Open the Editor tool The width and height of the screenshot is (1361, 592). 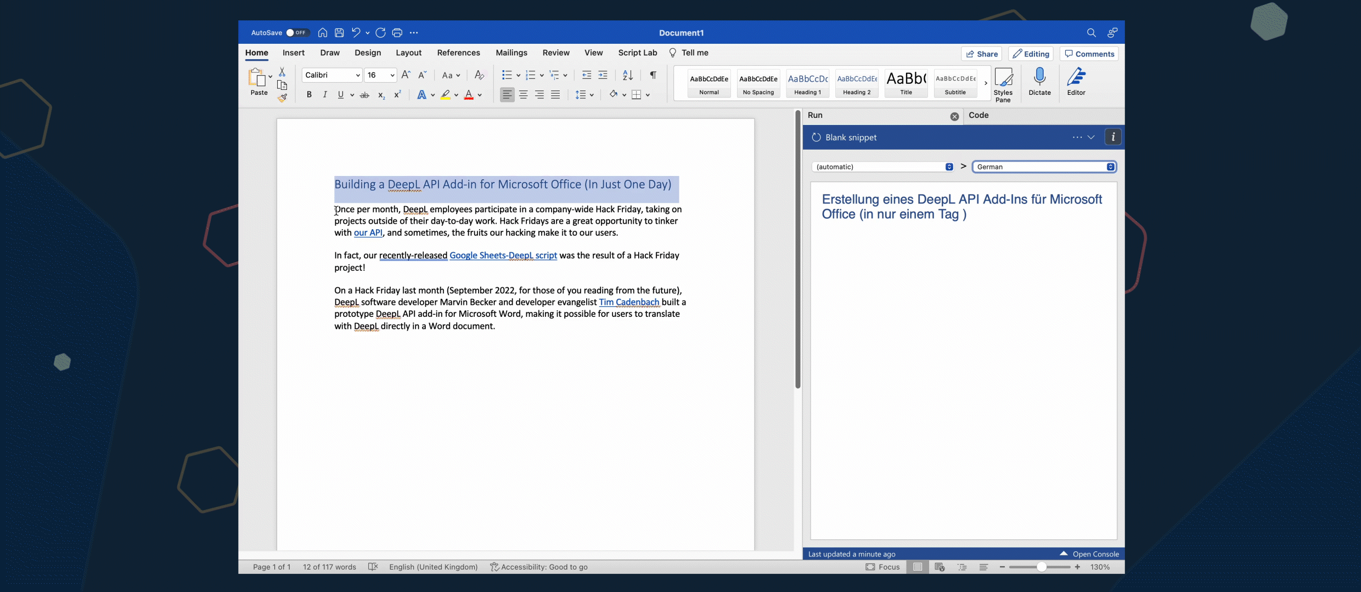coord(1076,81)
